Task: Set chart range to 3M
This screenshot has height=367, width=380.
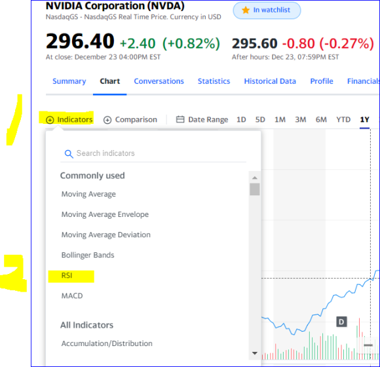Action: point(301,119)
